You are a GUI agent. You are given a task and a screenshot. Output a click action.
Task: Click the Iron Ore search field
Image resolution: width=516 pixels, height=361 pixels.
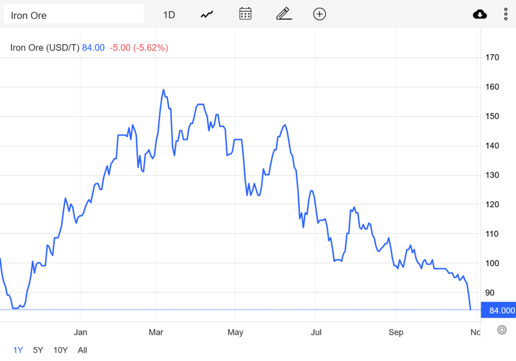[x=74, y=14]
